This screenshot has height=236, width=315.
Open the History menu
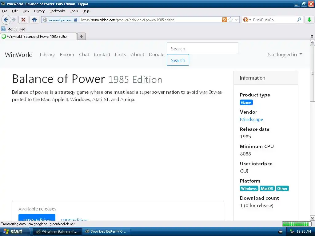[x=39, y=11]
